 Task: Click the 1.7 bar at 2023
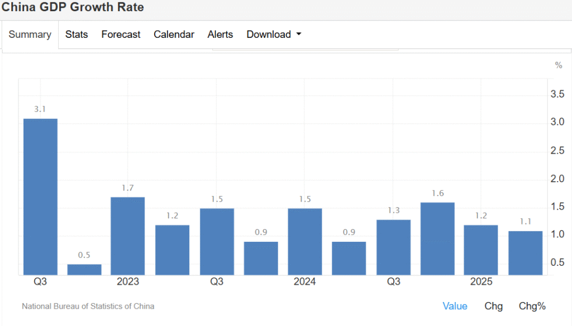coord(128,236)
